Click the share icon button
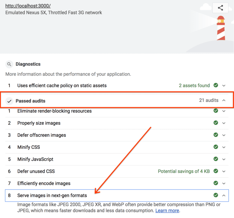234x218 pixels. point(220,8)
